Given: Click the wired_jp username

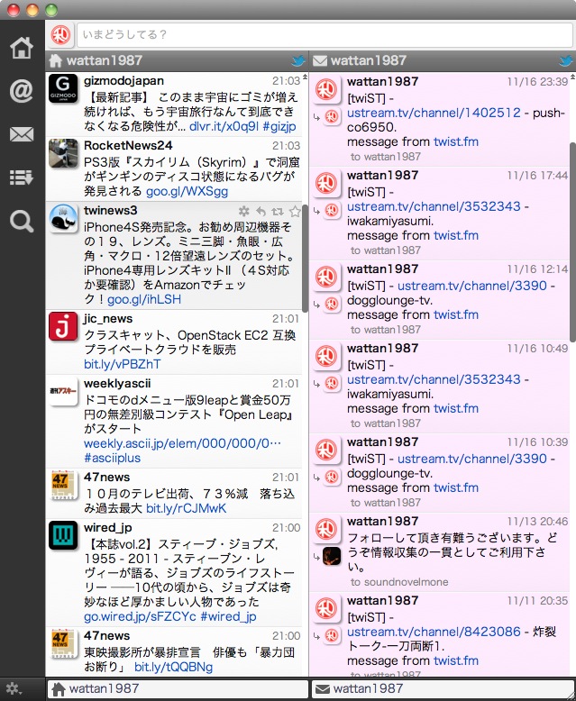Looking at the screenshot, I should pyautogui.click(x=108, y=528).
